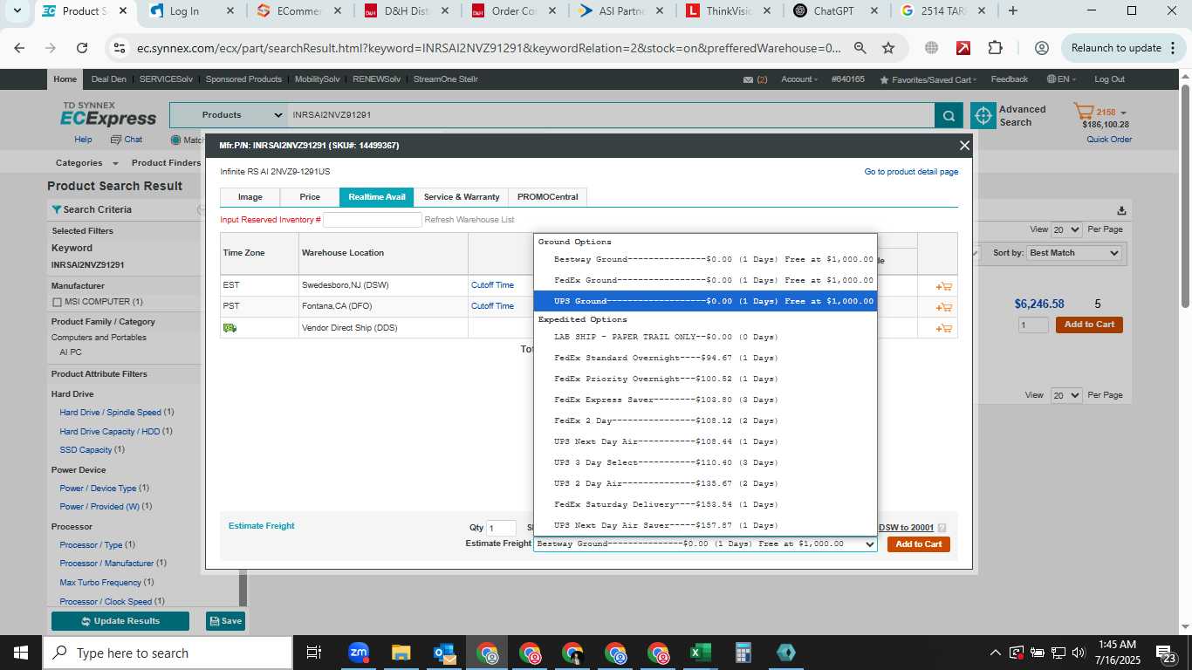Image resolution: width=1192 pixels, height=670 pixels.
Task: Open EN language dropdown
Action: point(1062,79)
